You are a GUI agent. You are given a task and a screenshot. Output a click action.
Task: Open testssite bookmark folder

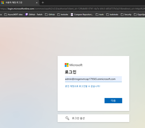click(63, 15)
